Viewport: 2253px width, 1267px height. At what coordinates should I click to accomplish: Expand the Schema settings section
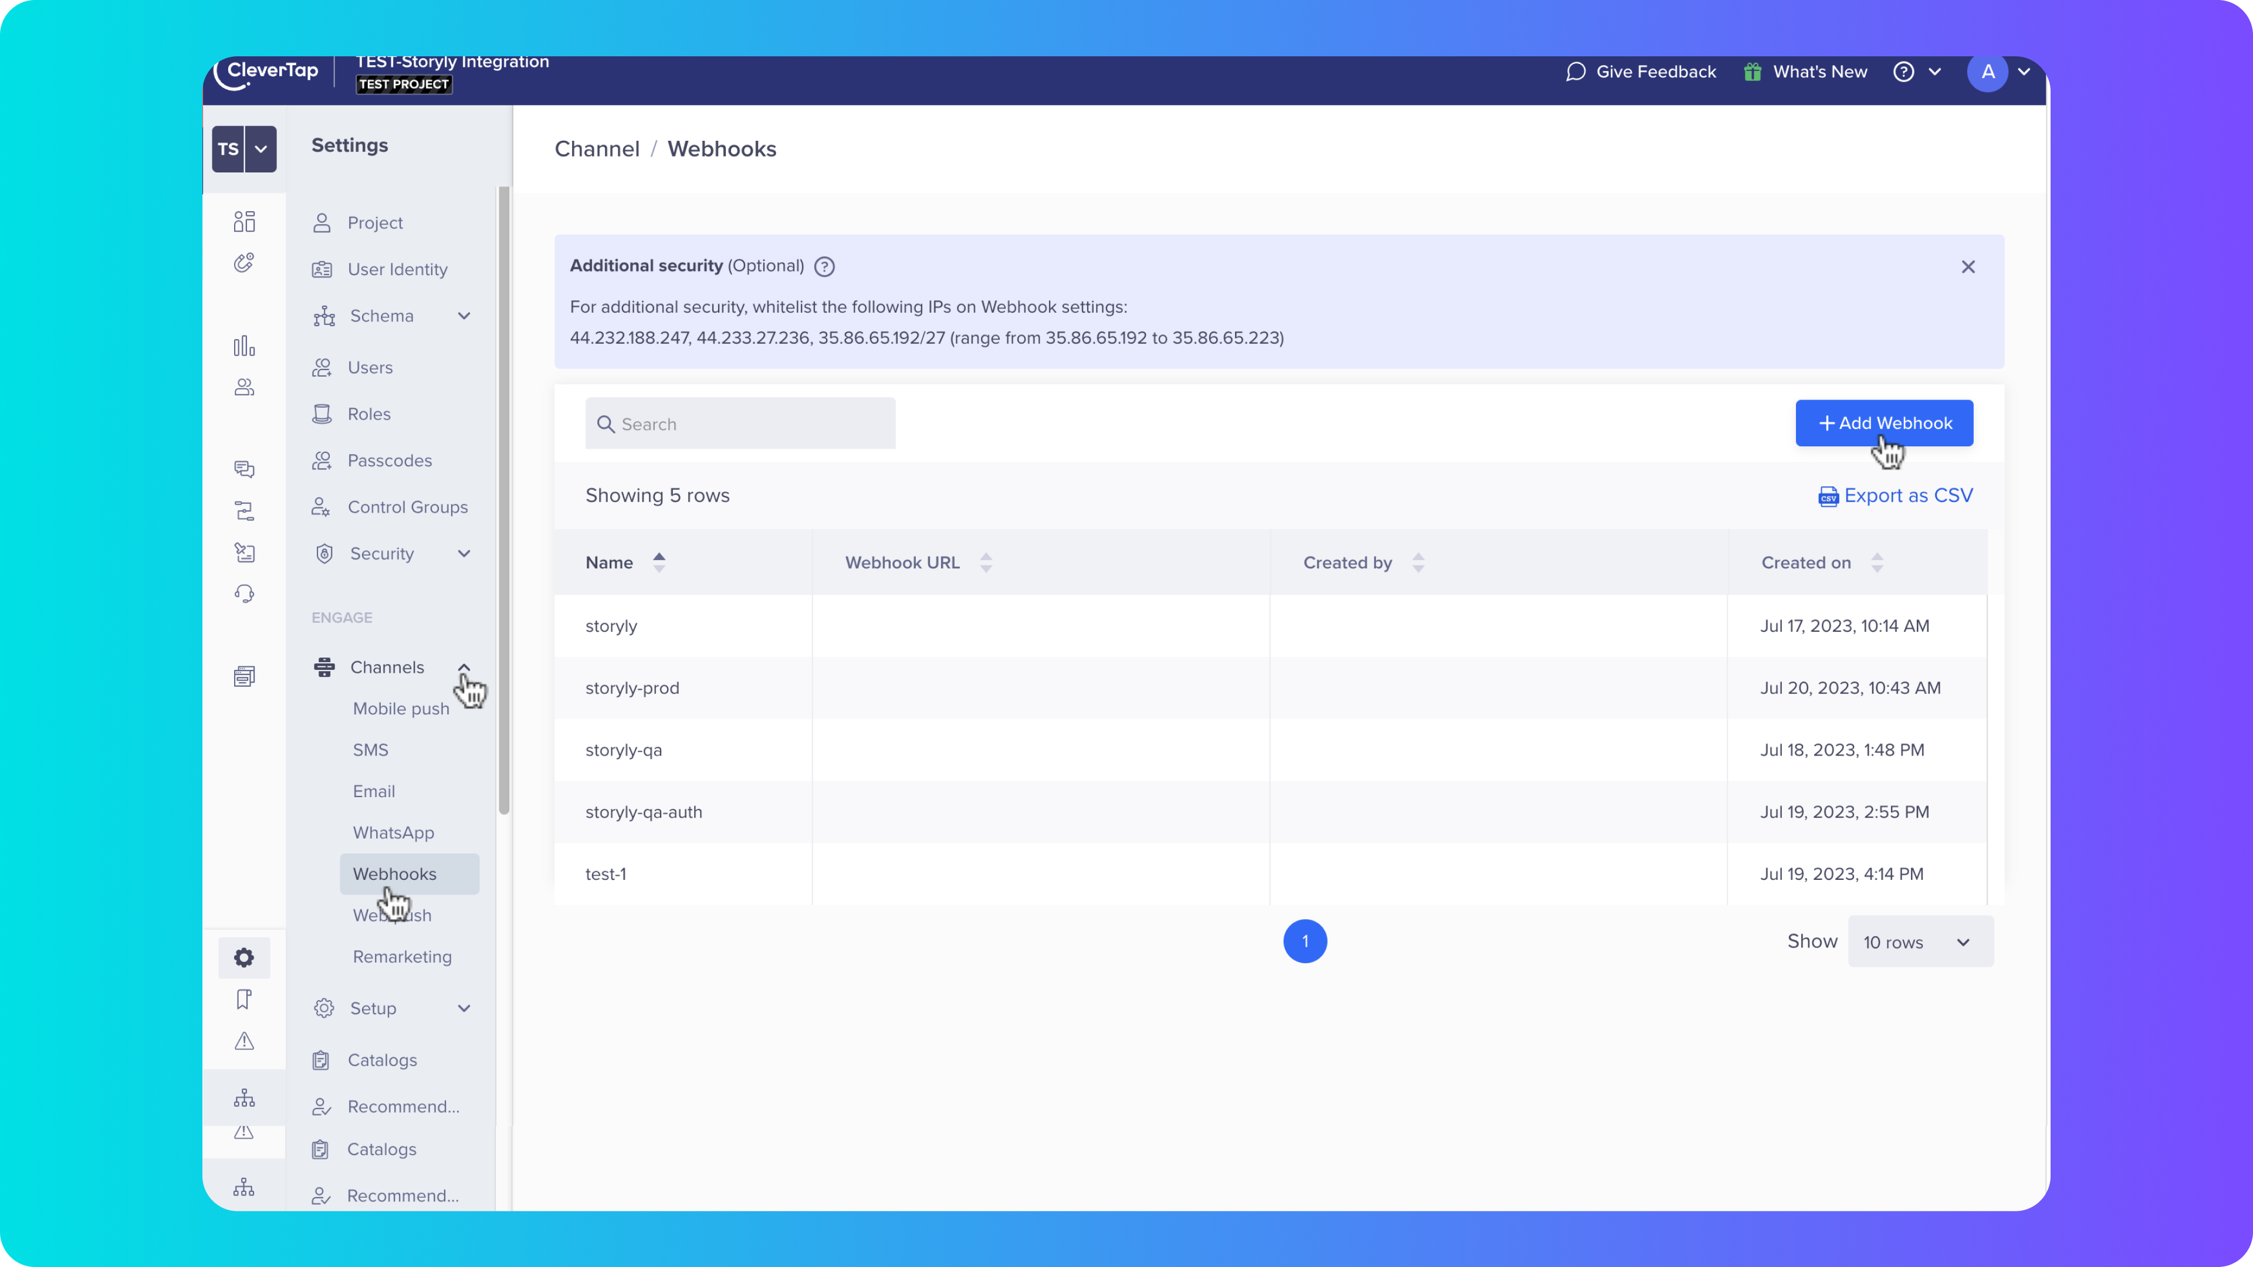pos(464,316)
